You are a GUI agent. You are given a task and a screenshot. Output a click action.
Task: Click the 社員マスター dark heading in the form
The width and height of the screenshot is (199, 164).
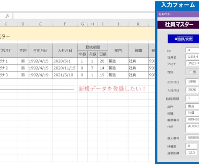pyautogui.click(x=178, y=25)
